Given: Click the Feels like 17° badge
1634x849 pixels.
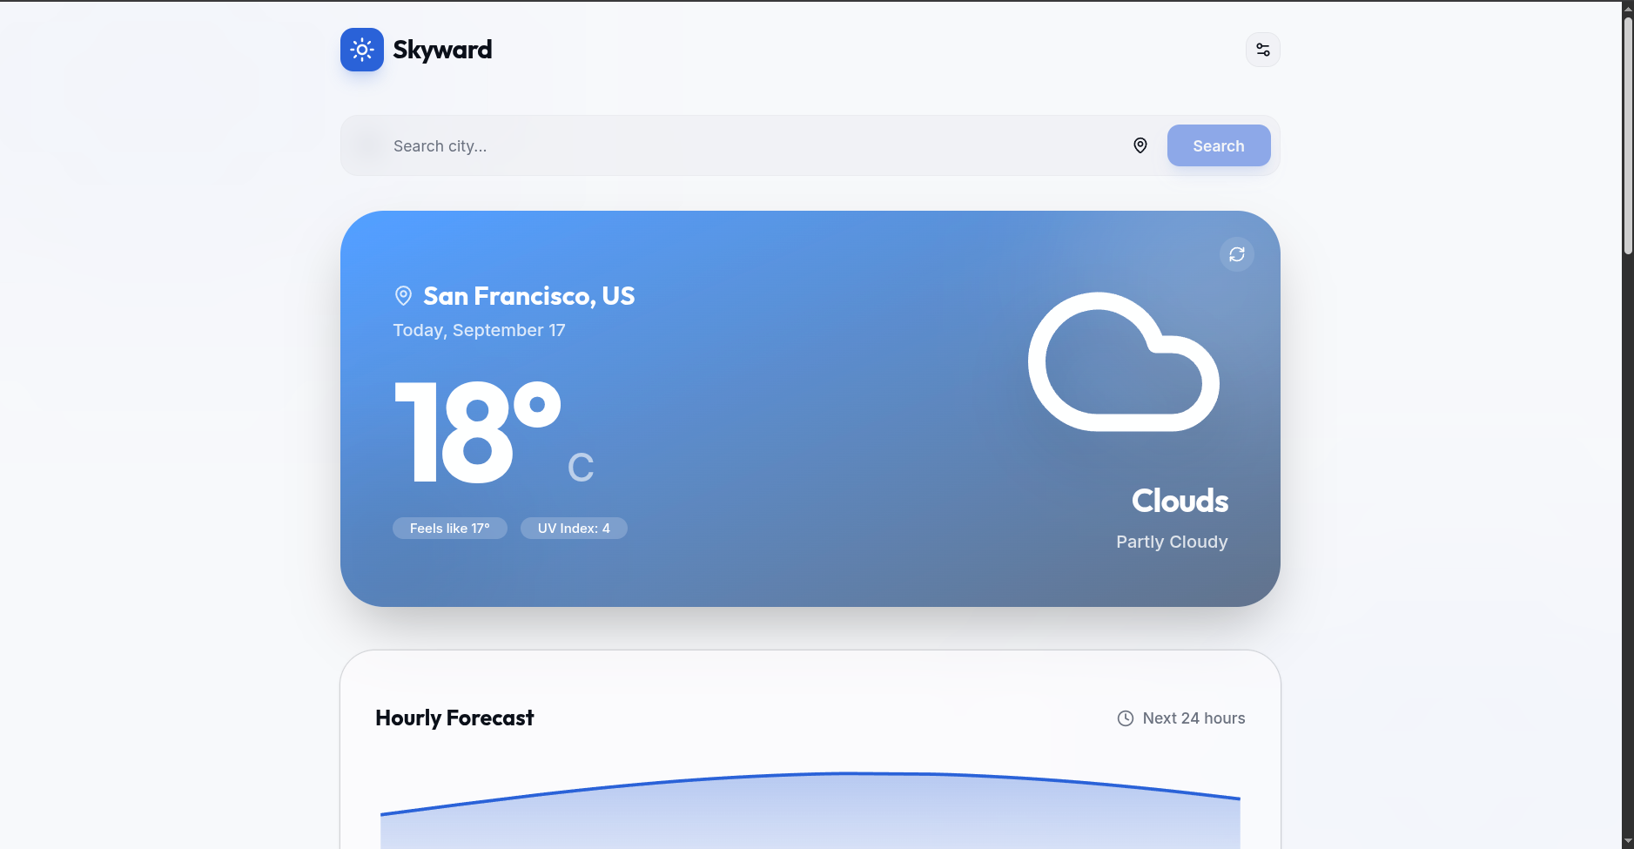Looking at the screenshot, I should click(450, 529).
